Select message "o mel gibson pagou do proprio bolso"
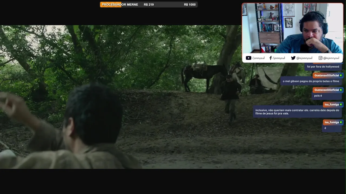This screenshot has height=194, width=346. point(311,81)
